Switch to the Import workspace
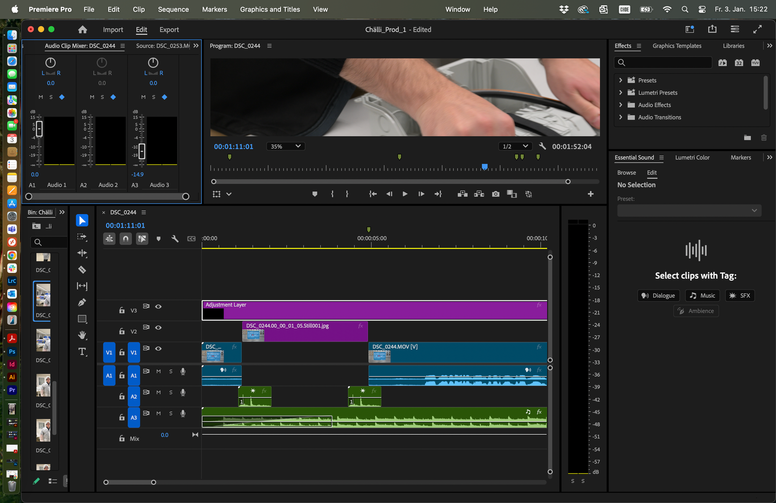This screenshot has height=503, width=776. click(x=113, y=30)
